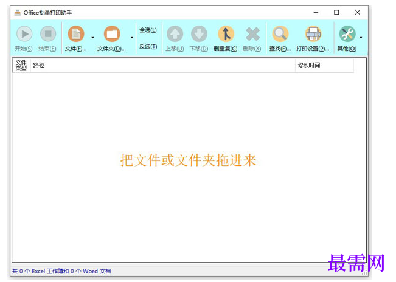The width and height of the screenshot is (396, 282).
Task: Add files with the 文件(F) icon
Action: pyautogui.click(x=76, y=34)
